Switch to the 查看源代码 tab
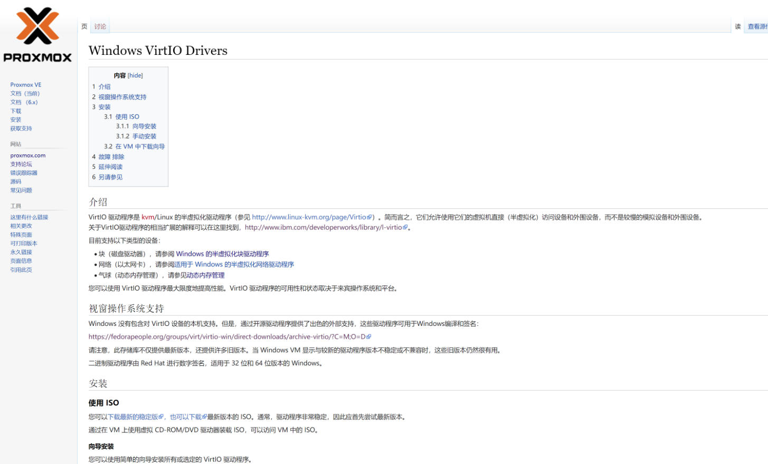768x464 pixels. (x=757, y=26)
